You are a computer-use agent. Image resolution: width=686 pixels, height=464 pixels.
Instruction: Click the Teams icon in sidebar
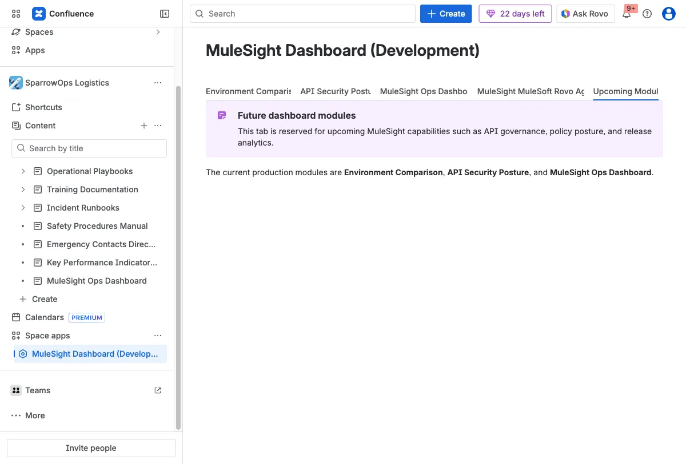(16, 390)
